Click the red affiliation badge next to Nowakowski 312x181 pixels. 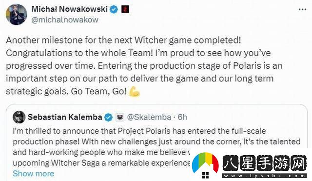pyautogui.click(x=125, y=9)
